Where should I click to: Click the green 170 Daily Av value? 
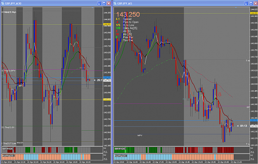click(x=118, y=28)
